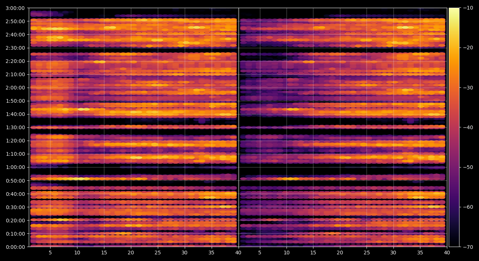The width and height of the screenshot is (479, 261).
Task: Click the 1:00:00 y-axis tick label
Action: click(x=15, y=167)
